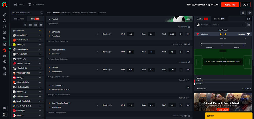Click the pin icon beside match selector
The height and width of the screenshot is (119, 254).
(249, 25)
